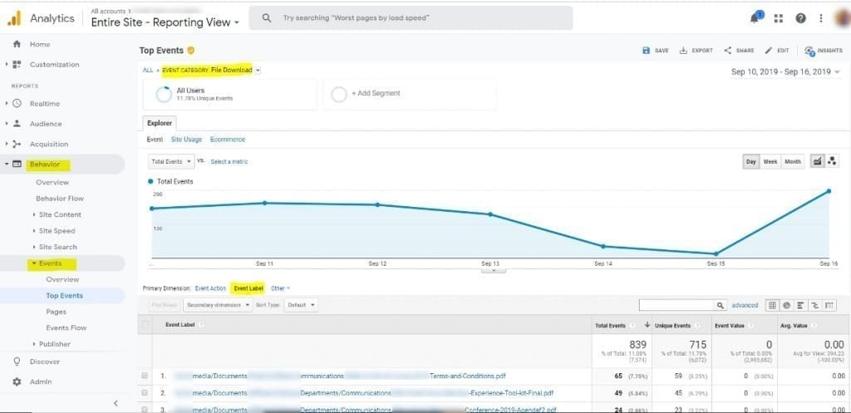Select the pivot table view icon
The image size is (851, 413).
pos(830,306)
